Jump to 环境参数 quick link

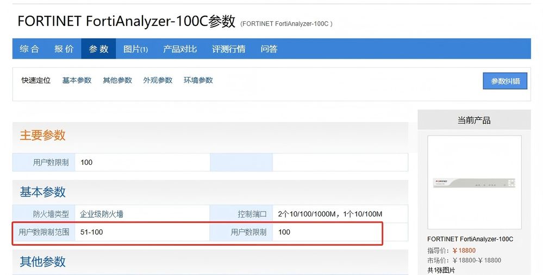[x=198, y=80]
